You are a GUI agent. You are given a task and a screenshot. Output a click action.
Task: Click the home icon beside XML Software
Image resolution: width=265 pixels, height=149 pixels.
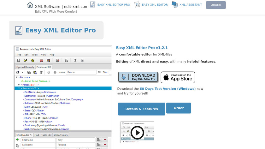[x=30, y=5]
